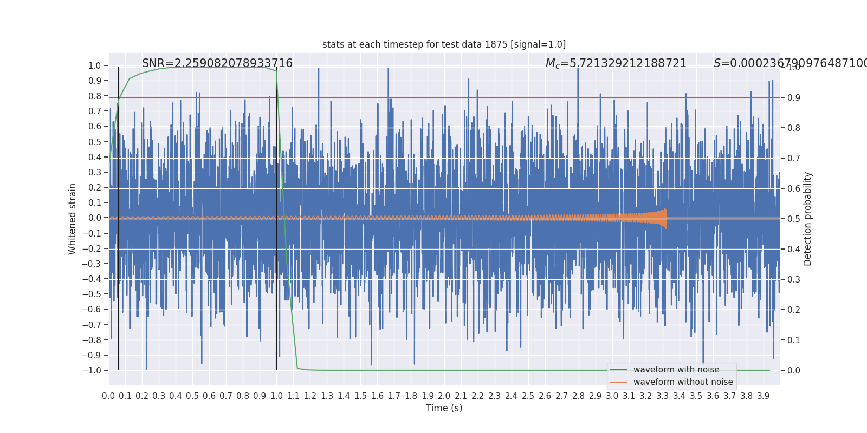Click the Mc chirp mass annotation

pyautogui.click(x=616, y=63)
